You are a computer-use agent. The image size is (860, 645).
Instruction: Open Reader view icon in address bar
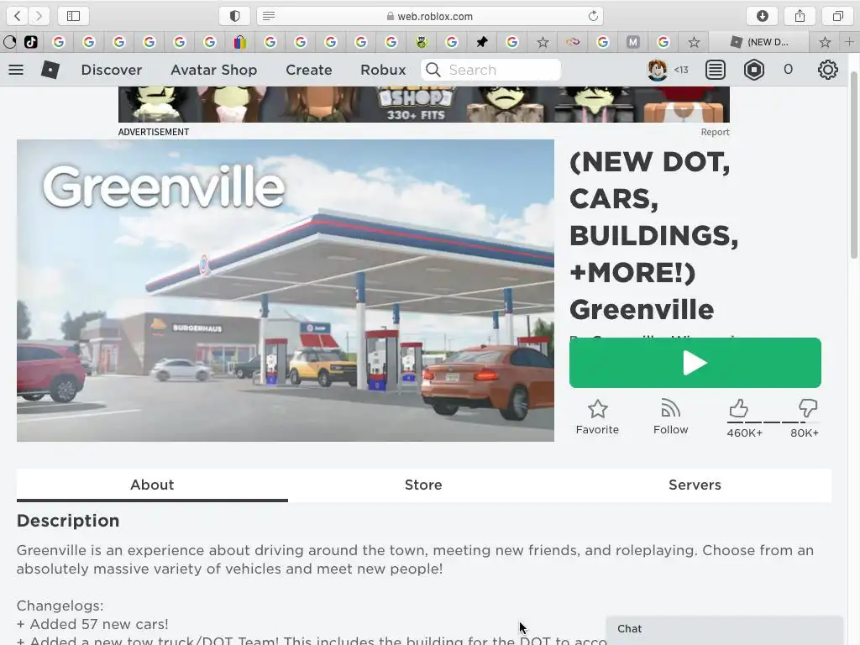pos(269,16)
